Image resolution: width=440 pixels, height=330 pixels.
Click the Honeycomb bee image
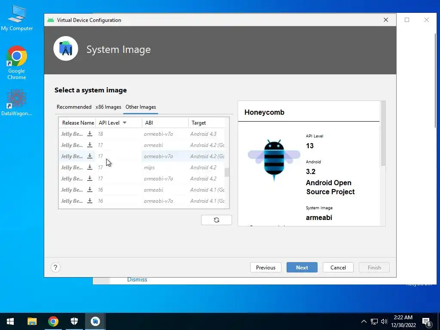[x=274, y=160]
